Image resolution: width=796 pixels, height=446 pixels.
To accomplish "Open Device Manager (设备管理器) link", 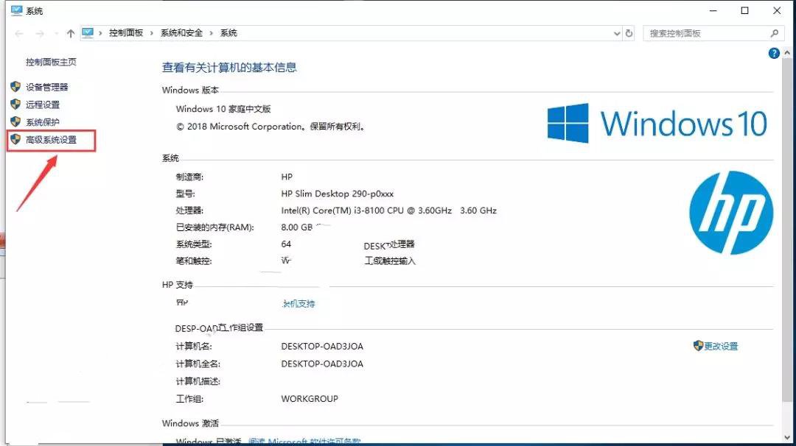I will click(x=46, y=87).
